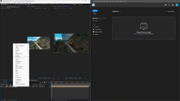The height and width of the screenshot is (101, 180).
Task: Click the Photoshop logo icon on home screen
Action: click(93, 5)
